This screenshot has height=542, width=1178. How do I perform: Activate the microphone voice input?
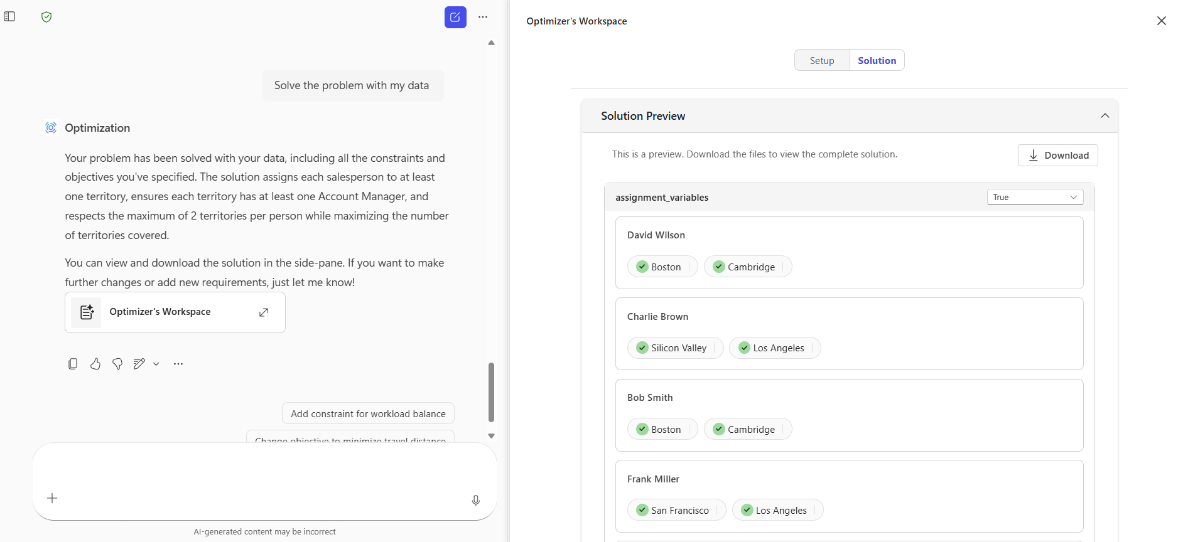(476, 500)
